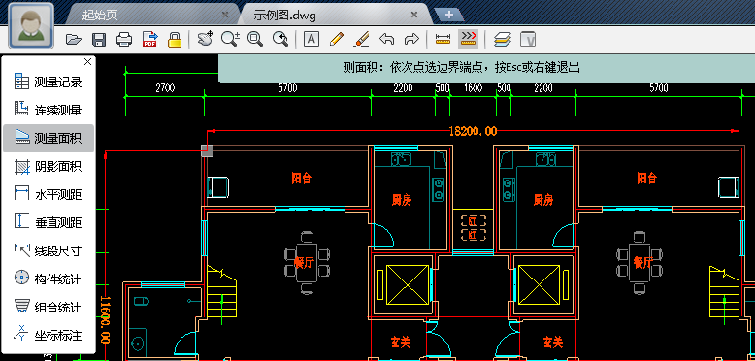This screenshot has height=361, width=755.
Task: Export the drawing to PDF
Action: click(149, 40)
